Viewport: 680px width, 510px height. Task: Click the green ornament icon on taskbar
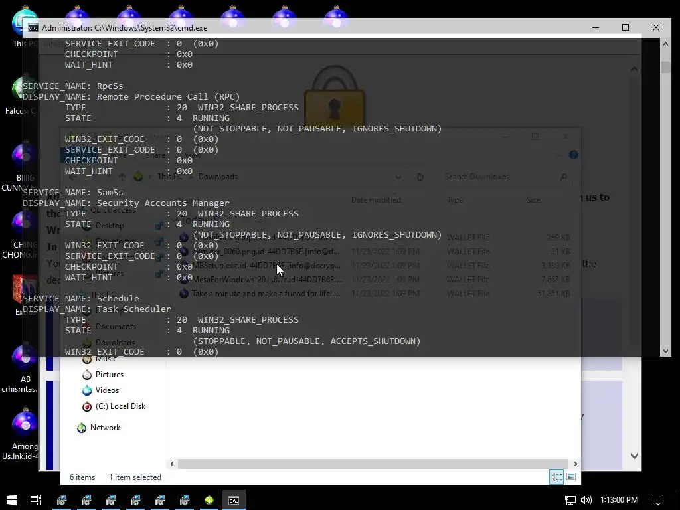(x=209, y=500)
